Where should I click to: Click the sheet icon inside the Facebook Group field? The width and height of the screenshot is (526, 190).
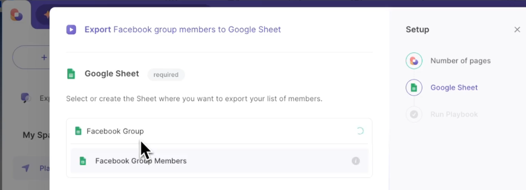tap(78, 131)
